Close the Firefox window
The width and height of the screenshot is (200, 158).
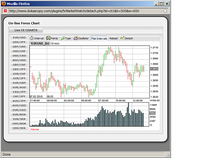[167, 4]
